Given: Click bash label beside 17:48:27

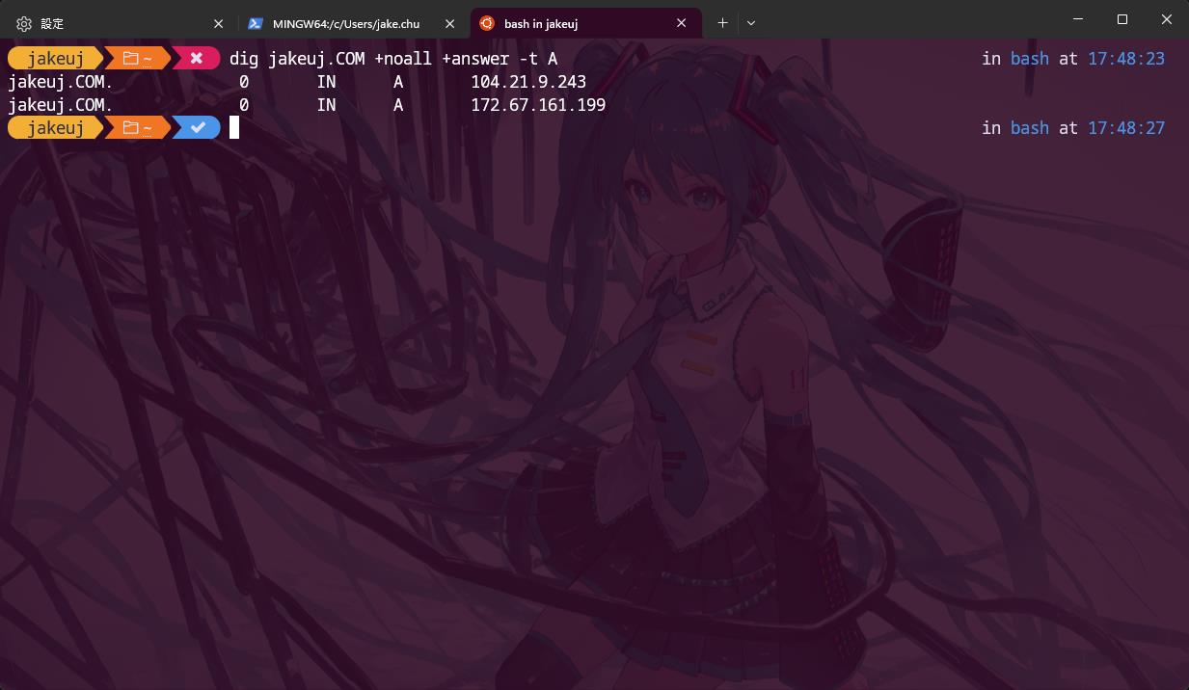Looking at the screenshot, I should [x=1030, y=127].
